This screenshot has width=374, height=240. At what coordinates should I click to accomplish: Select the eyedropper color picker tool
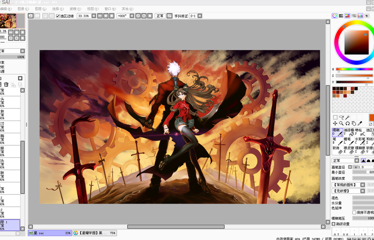tap(360, 124)
